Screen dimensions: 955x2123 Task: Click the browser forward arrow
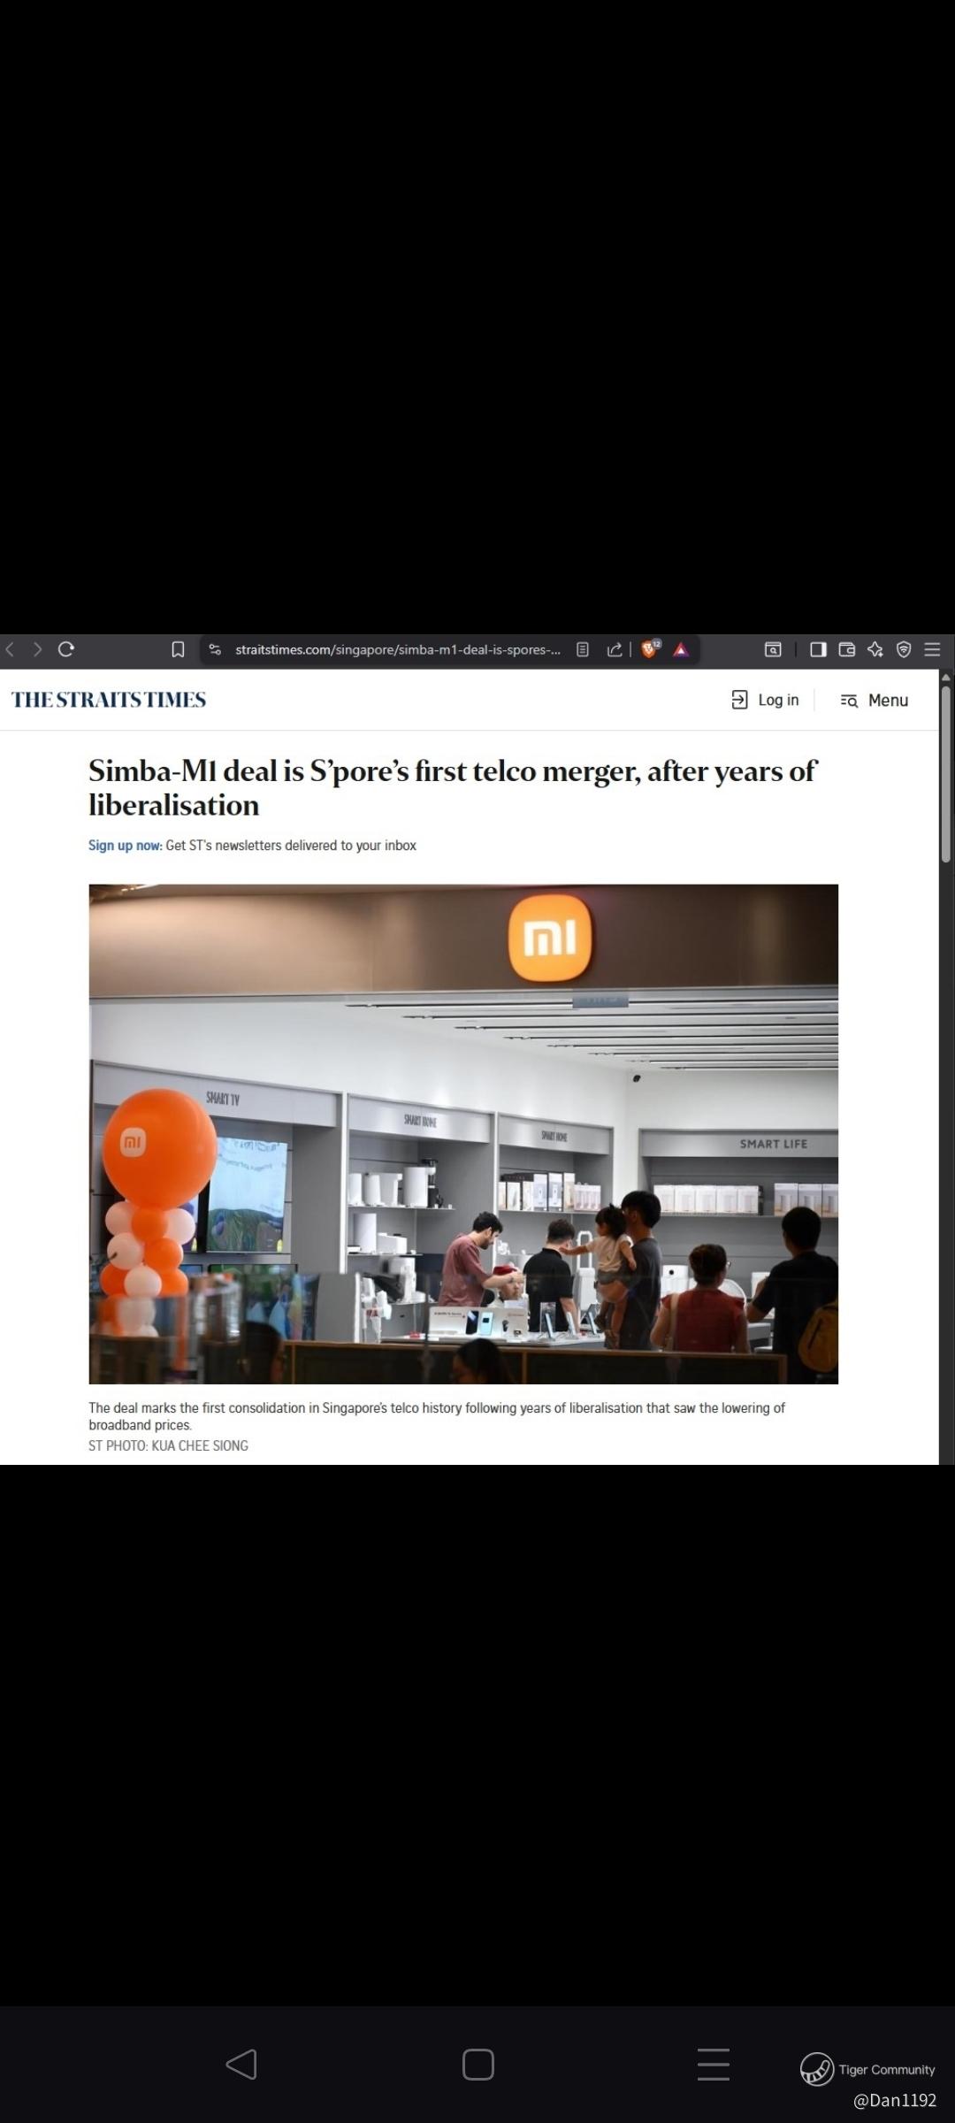pyautogui.click(x=37, y=649)
